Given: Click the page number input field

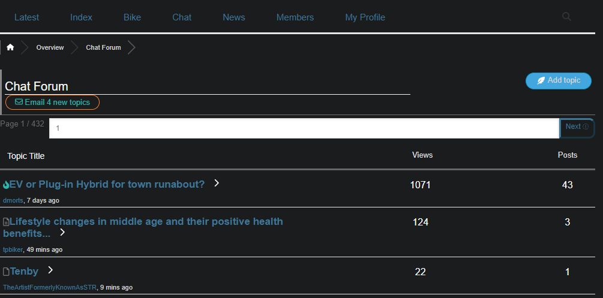Looking at the screenshot, I should point(304,128).
